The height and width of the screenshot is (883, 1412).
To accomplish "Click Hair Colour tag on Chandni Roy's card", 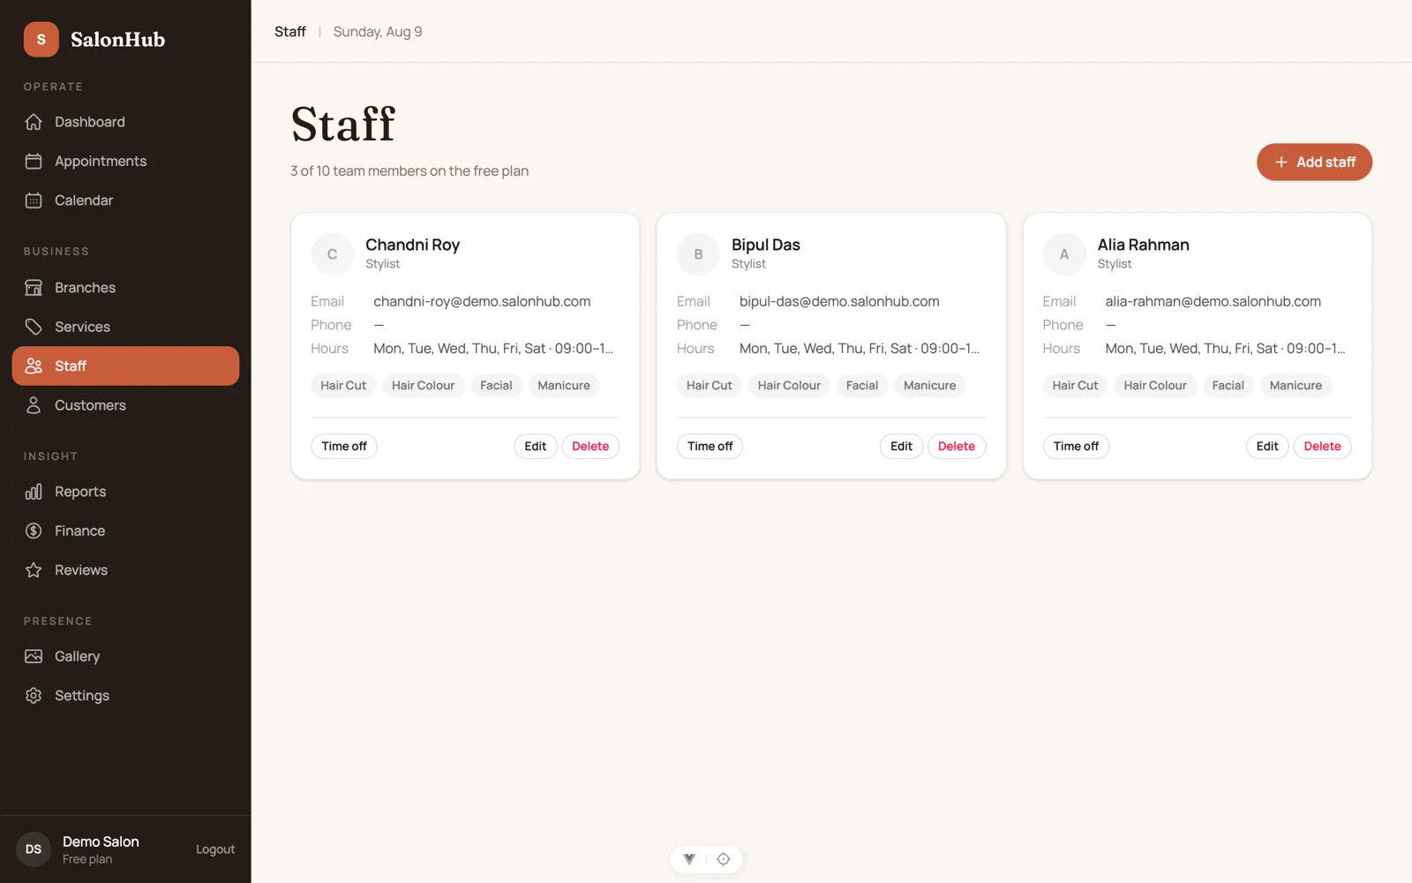I will click(424, 386).
